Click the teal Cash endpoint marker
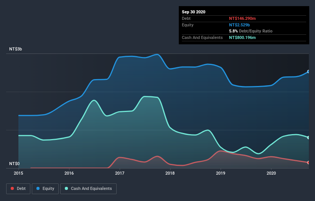 click(x=308, y=138)
